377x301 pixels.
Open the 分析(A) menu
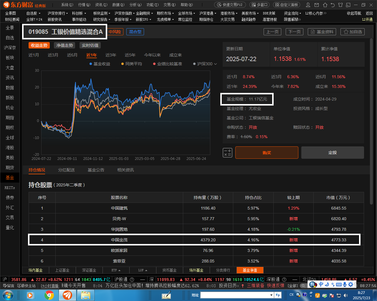point(135,5)
